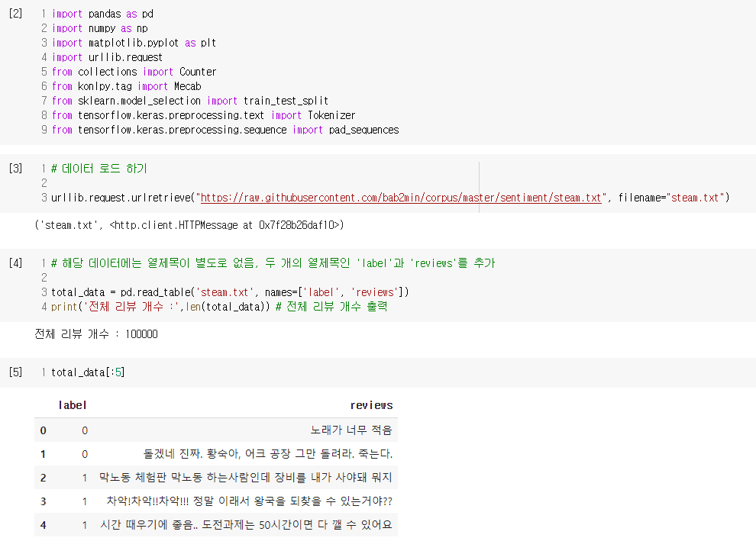Screen dimensions: 756x538
Task: Click the 'label' column header
Action: [73, 405]
